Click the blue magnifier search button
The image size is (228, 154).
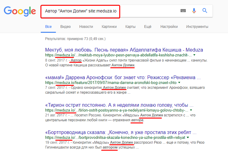point(205,11)
